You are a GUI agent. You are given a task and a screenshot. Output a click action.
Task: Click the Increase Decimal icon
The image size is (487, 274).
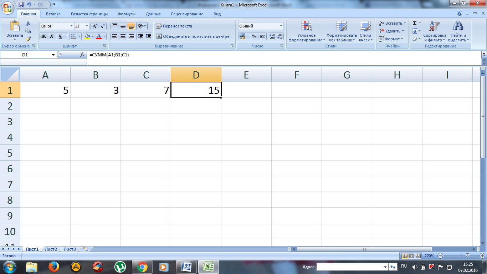click(x=272, y=36)
